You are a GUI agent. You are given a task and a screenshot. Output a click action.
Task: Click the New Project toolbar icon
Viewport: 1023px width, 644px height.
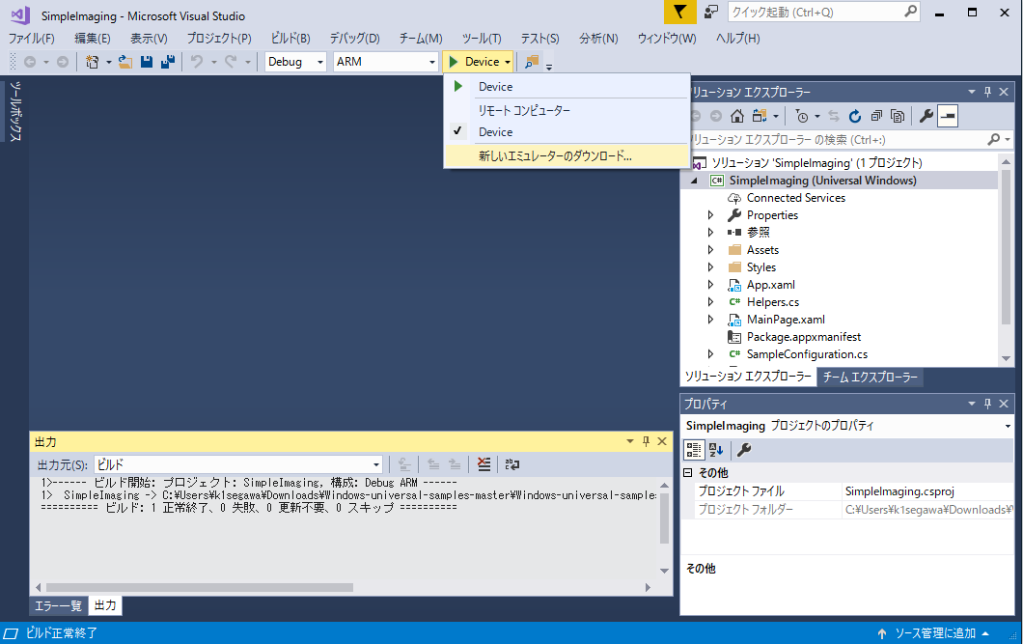(x=92, y=62)
